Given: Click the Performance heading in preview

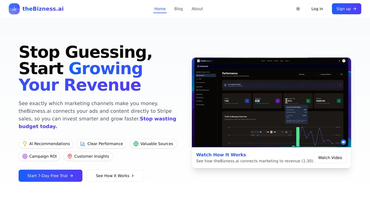Looking at the screenshot, I should click(230, 73).
